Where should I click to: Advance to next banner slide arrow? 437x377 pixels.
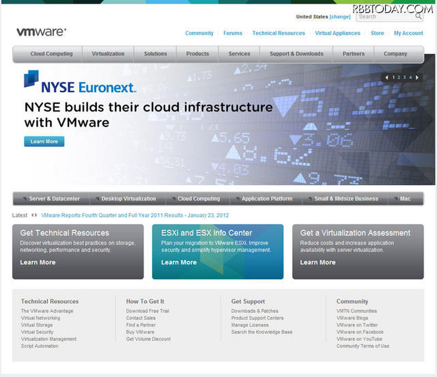(418, 78)
